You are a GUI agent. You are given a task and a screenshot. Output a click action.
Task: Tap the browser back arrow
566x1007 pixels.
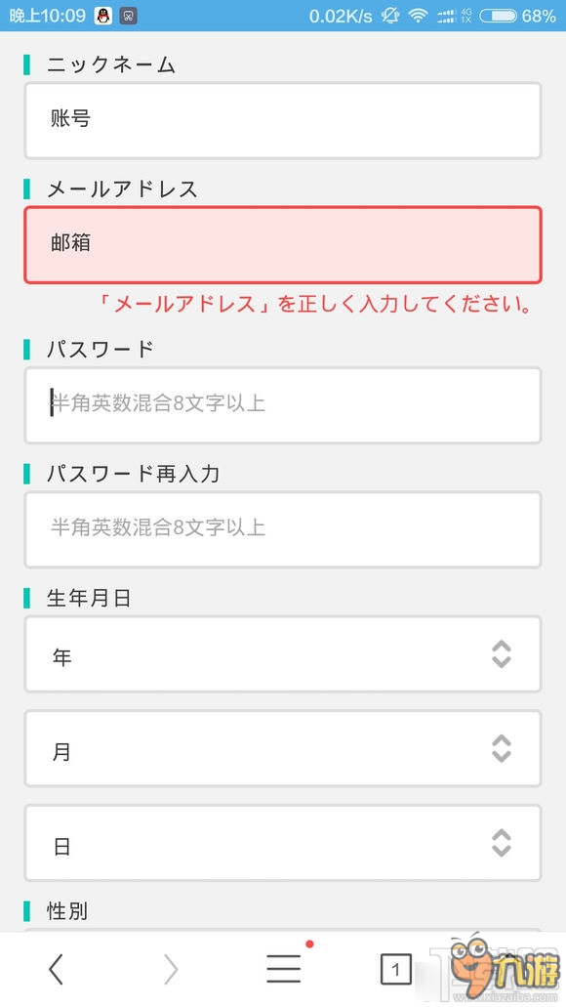click(x=57, y=969)
